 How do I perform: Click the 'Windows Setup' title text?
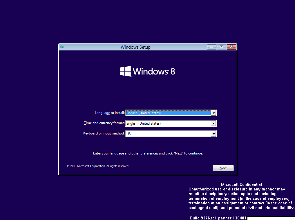[135, 47]
